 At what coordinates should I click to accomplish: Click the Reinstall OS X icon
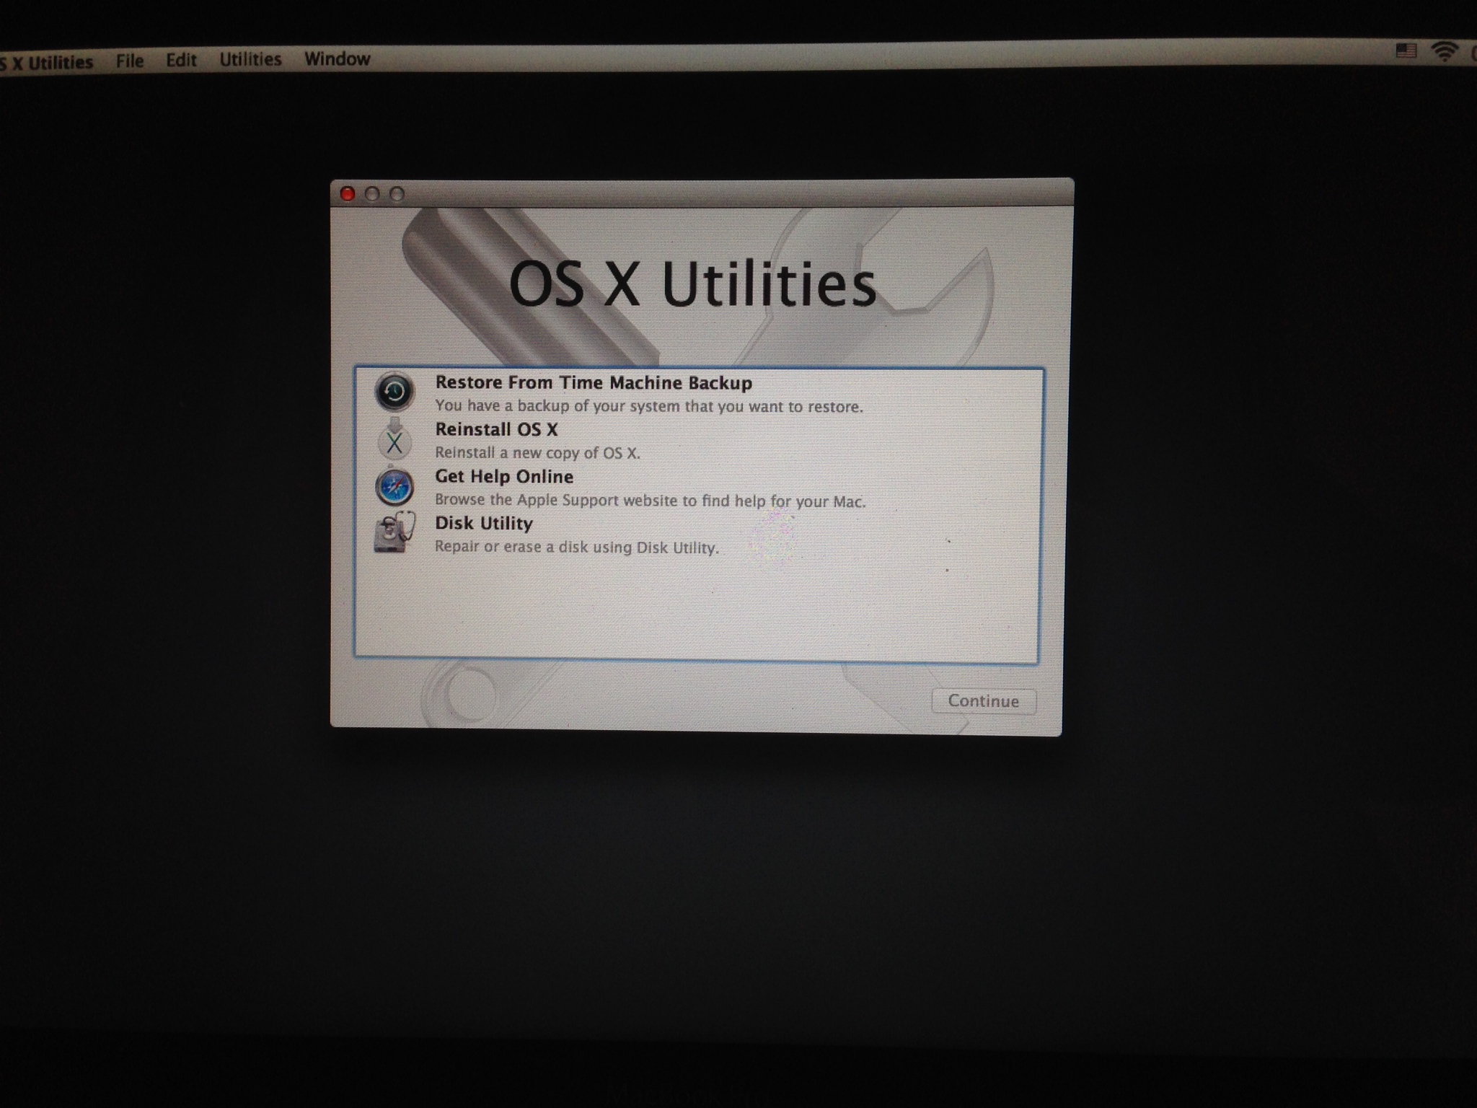(x=394, y=440)
